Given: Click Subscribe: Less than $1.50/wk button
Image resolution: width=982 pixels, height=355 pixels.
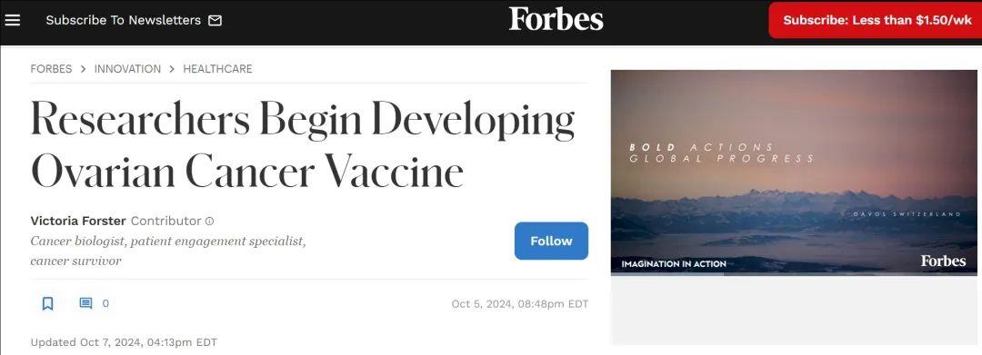Looking at the screenshot, I should pos(877,20).
